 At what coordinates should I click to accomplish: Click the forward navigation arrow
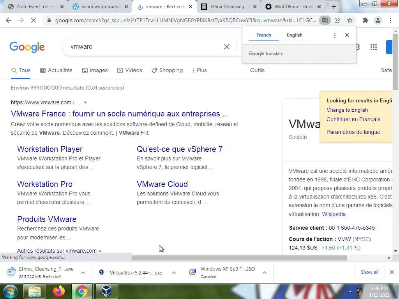tap(21, 20)
